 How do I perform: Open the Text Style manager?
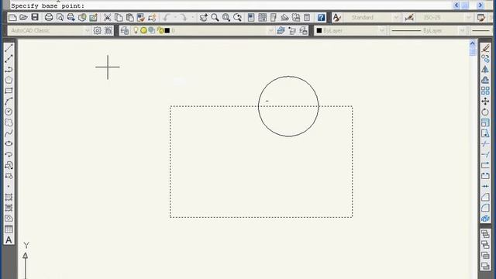pyautogui.click(x=336, y=17)
